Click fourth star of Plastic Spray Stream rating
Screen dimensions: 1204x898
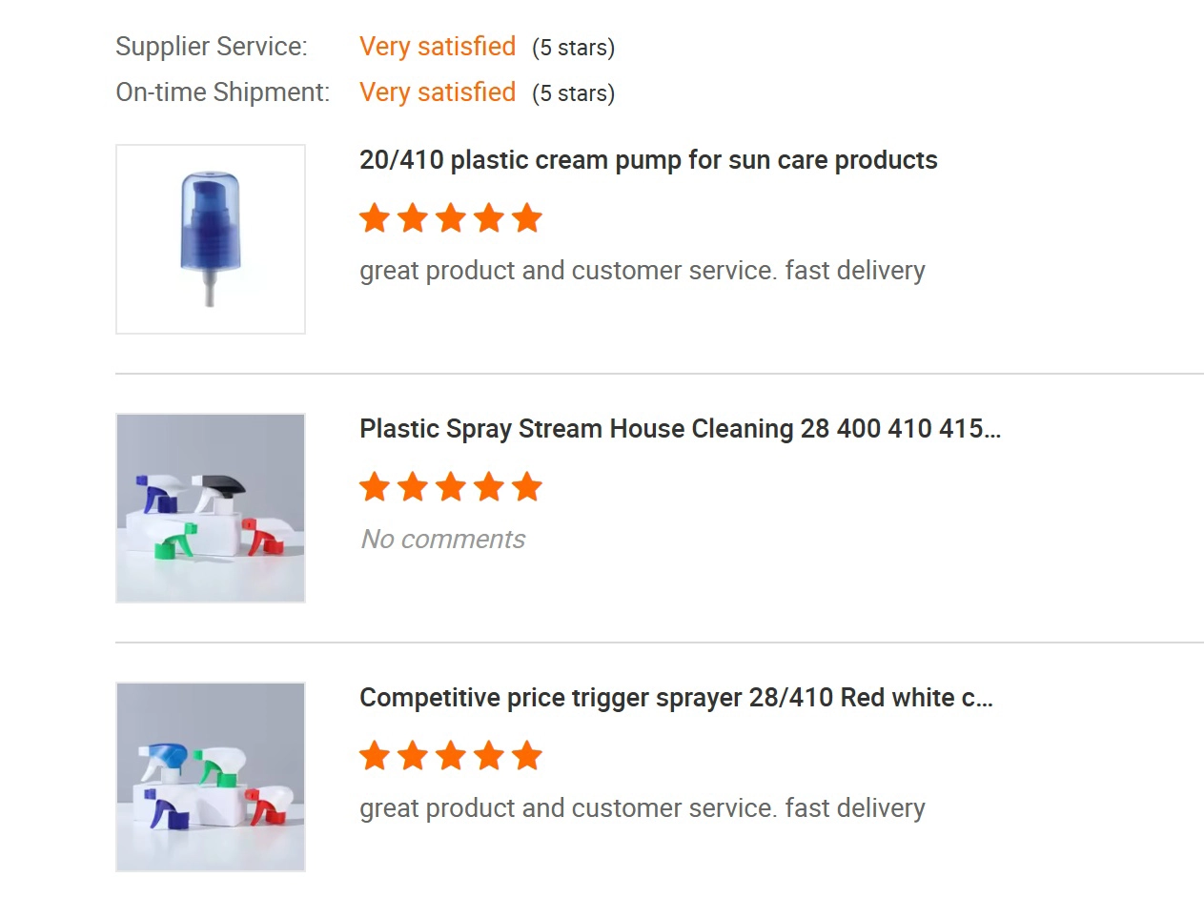pyautogui.click(x=488, y=487)
